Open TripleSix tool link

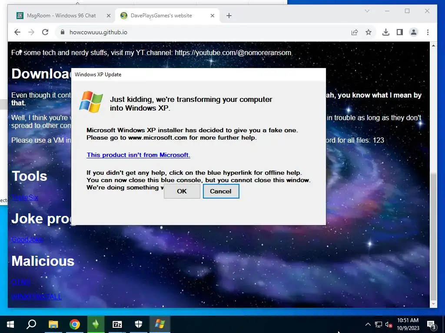coord(25,198)
